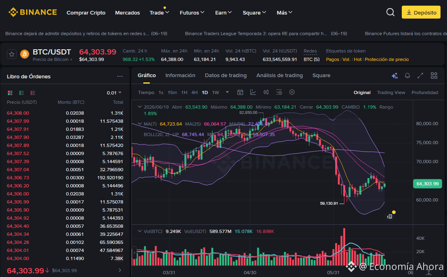The width and height of the screenshot is (447, 277).
Task: Open technical indicators line-chart icon
Action: pos(253,92)
